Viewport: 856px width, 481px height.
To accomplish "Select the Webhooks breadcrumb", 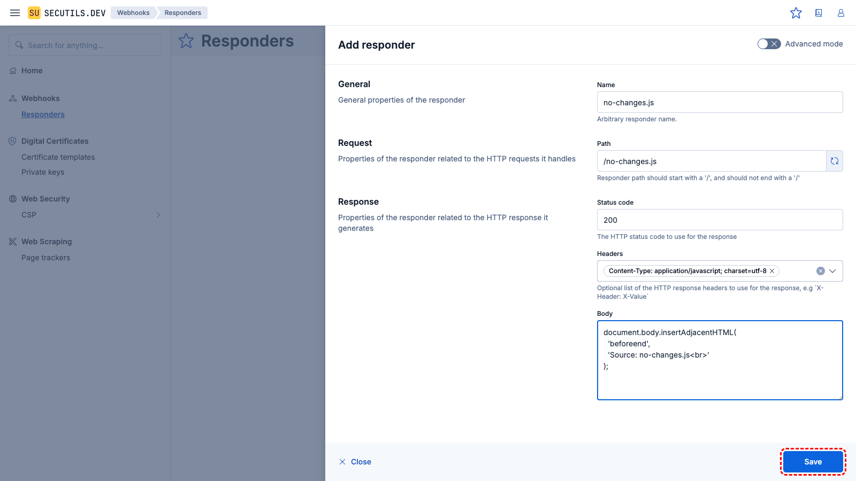I will point(133,13).
